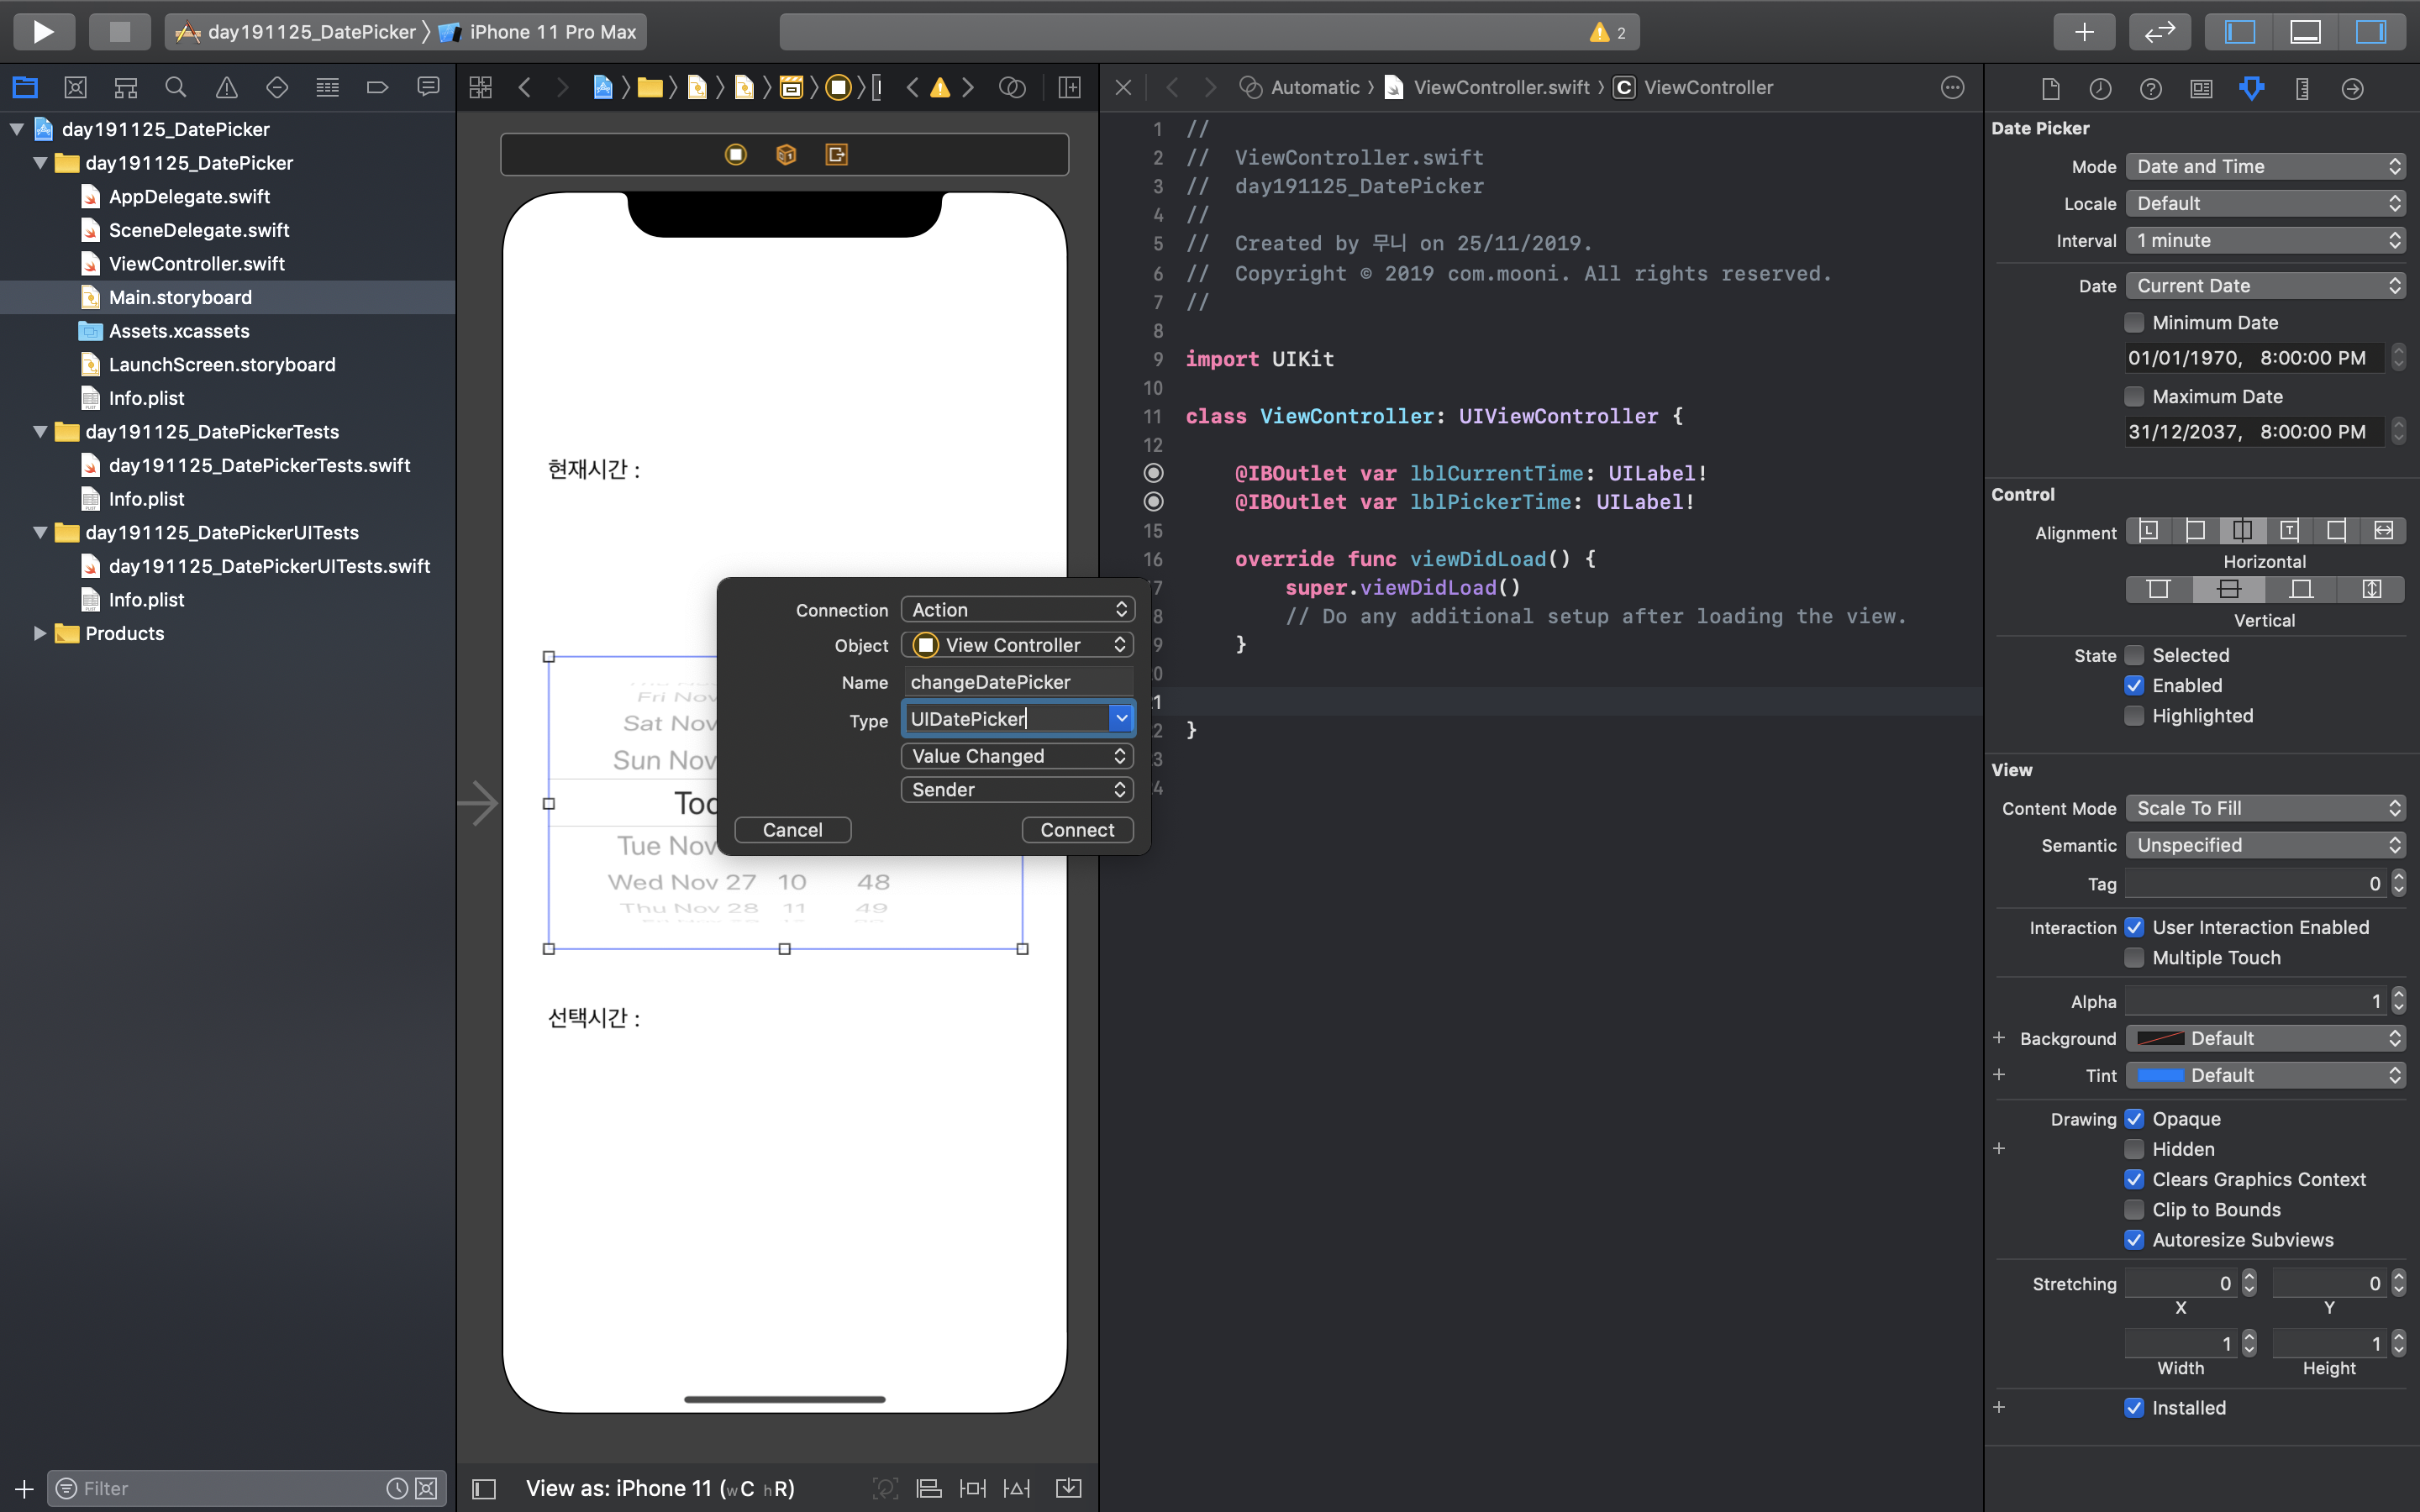Toggle the document outline at canvas bottom
This screenshot has width=2420, height=1512.
point(484,1488)
